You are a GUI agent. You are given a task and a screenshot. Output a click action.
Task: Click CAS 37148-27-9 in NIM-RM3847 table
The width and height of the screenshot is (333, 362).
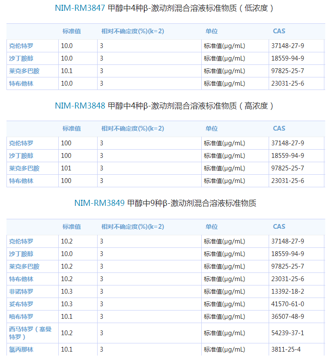point(288,46)
